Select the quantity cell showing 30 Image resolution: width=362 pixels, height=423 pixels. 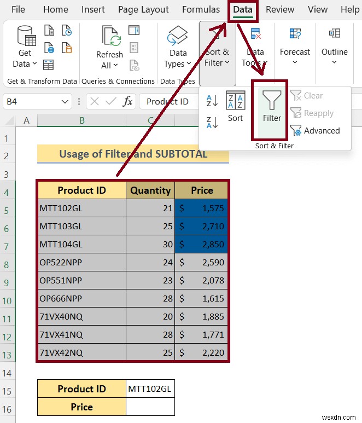[x=150, y=244]
